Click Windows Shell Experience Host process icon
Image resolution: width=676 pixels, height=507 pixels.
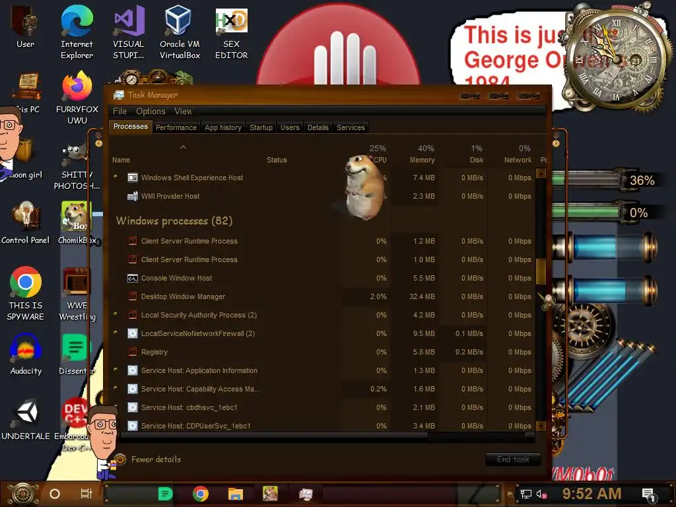(x=133, y=178)
